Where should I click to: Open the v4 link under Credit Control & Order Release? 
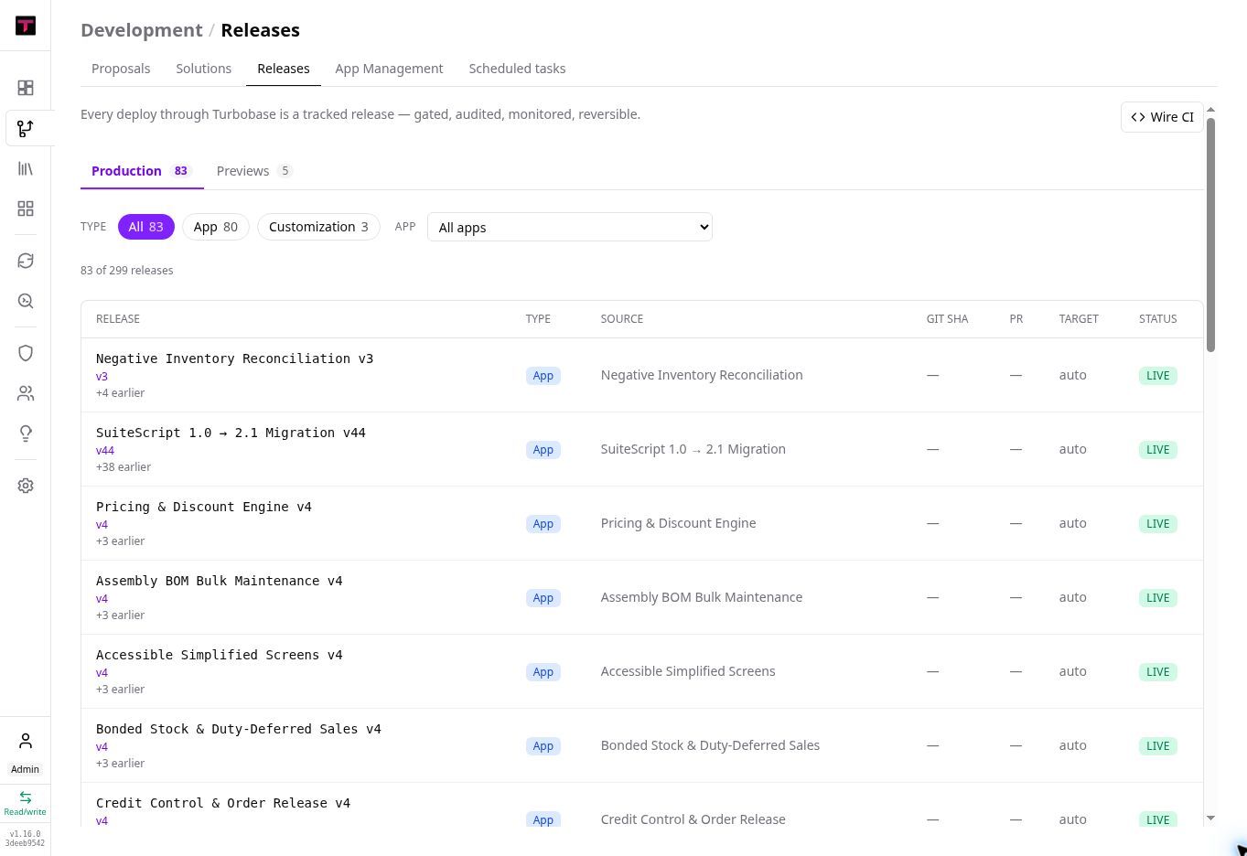[102, 821]
